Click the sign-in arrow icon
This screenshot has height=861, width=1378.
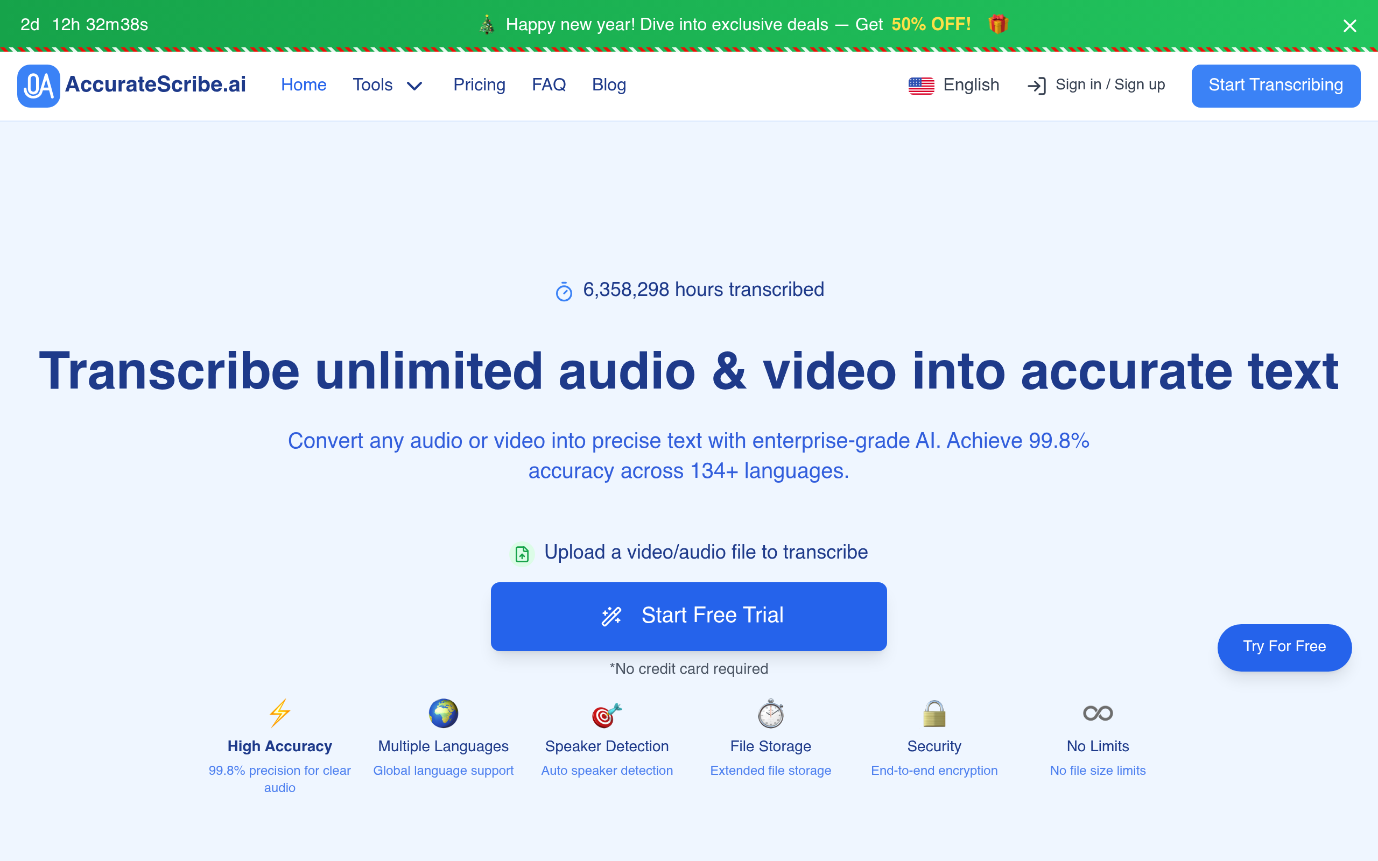click(1037, 86)
